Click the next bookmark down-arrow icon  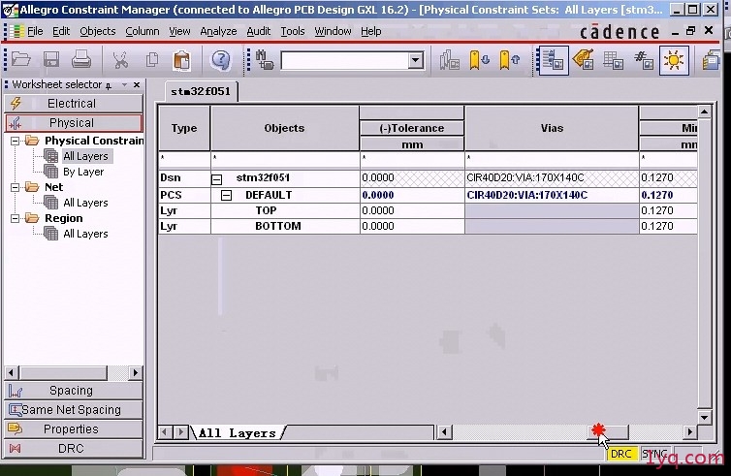(479, 61)
